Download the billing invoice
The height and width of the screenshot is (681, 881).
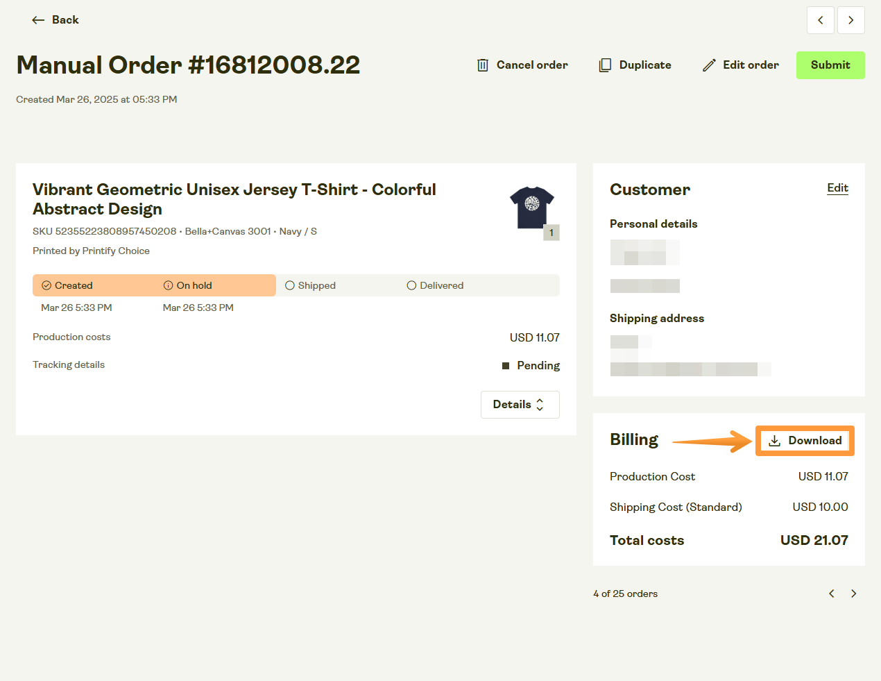point(805,440)
